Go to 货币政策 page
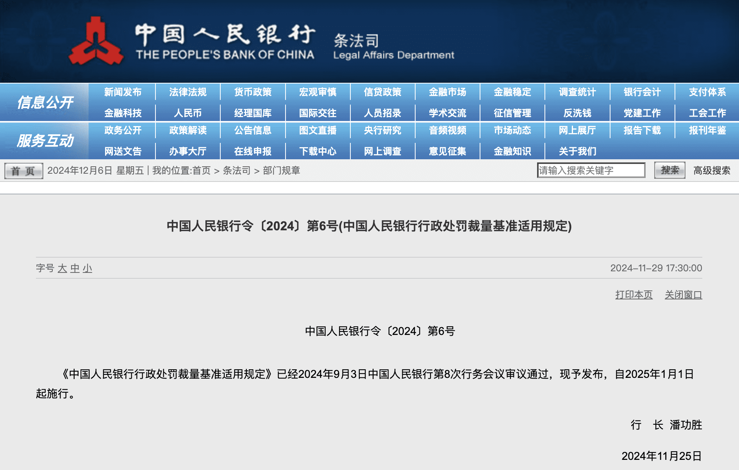This screenshot has width=739, height=470. (253, 92)
